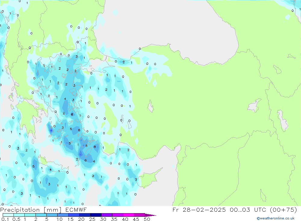Click the '15' legend scale label

point(70,219)
